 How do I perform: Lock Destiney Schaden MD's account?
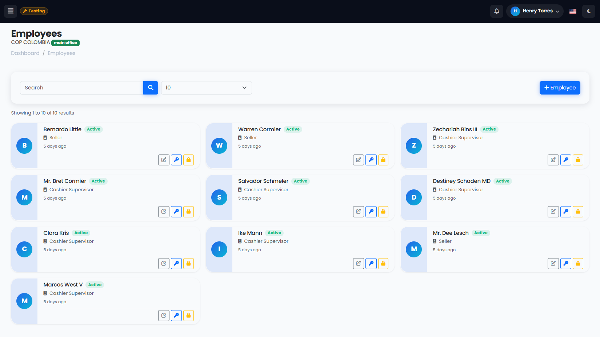click(x=578, y=212)
